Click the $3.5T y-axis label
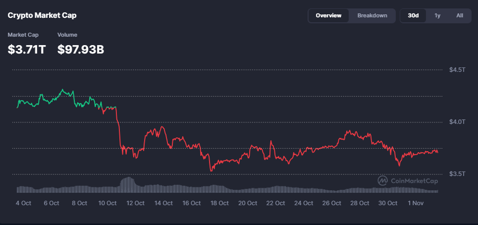 (x=457, y=174)
